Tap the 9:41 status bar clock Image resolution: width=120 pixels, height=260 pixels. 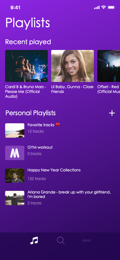point(15,7)
